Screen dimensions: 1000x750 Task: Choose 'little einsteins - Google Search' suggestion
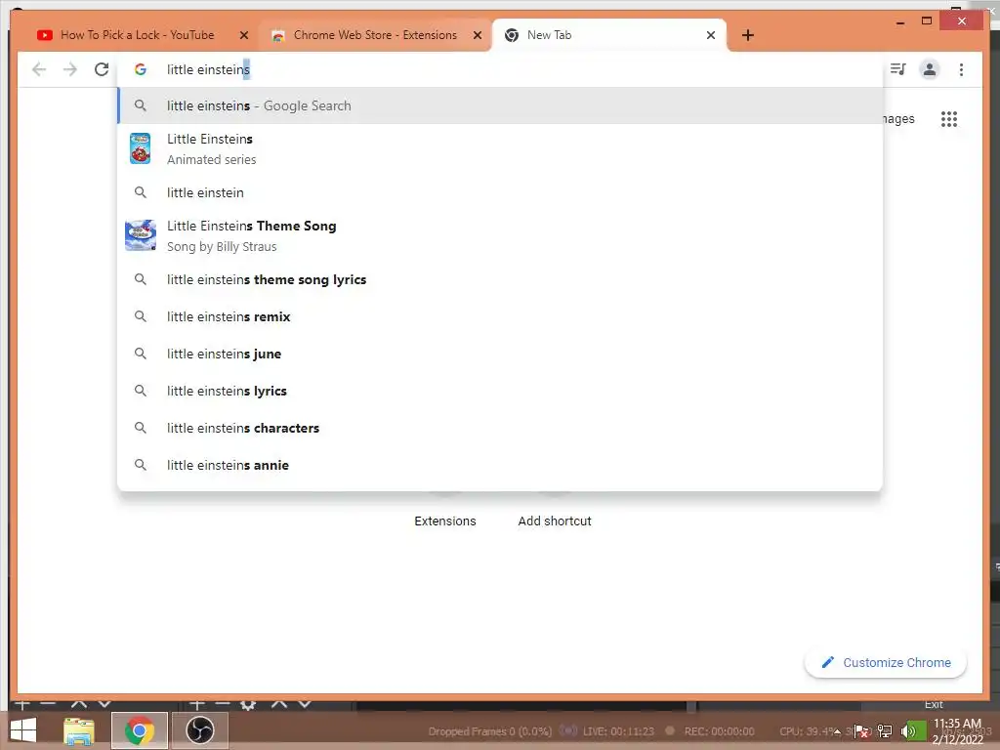(500, 105)
